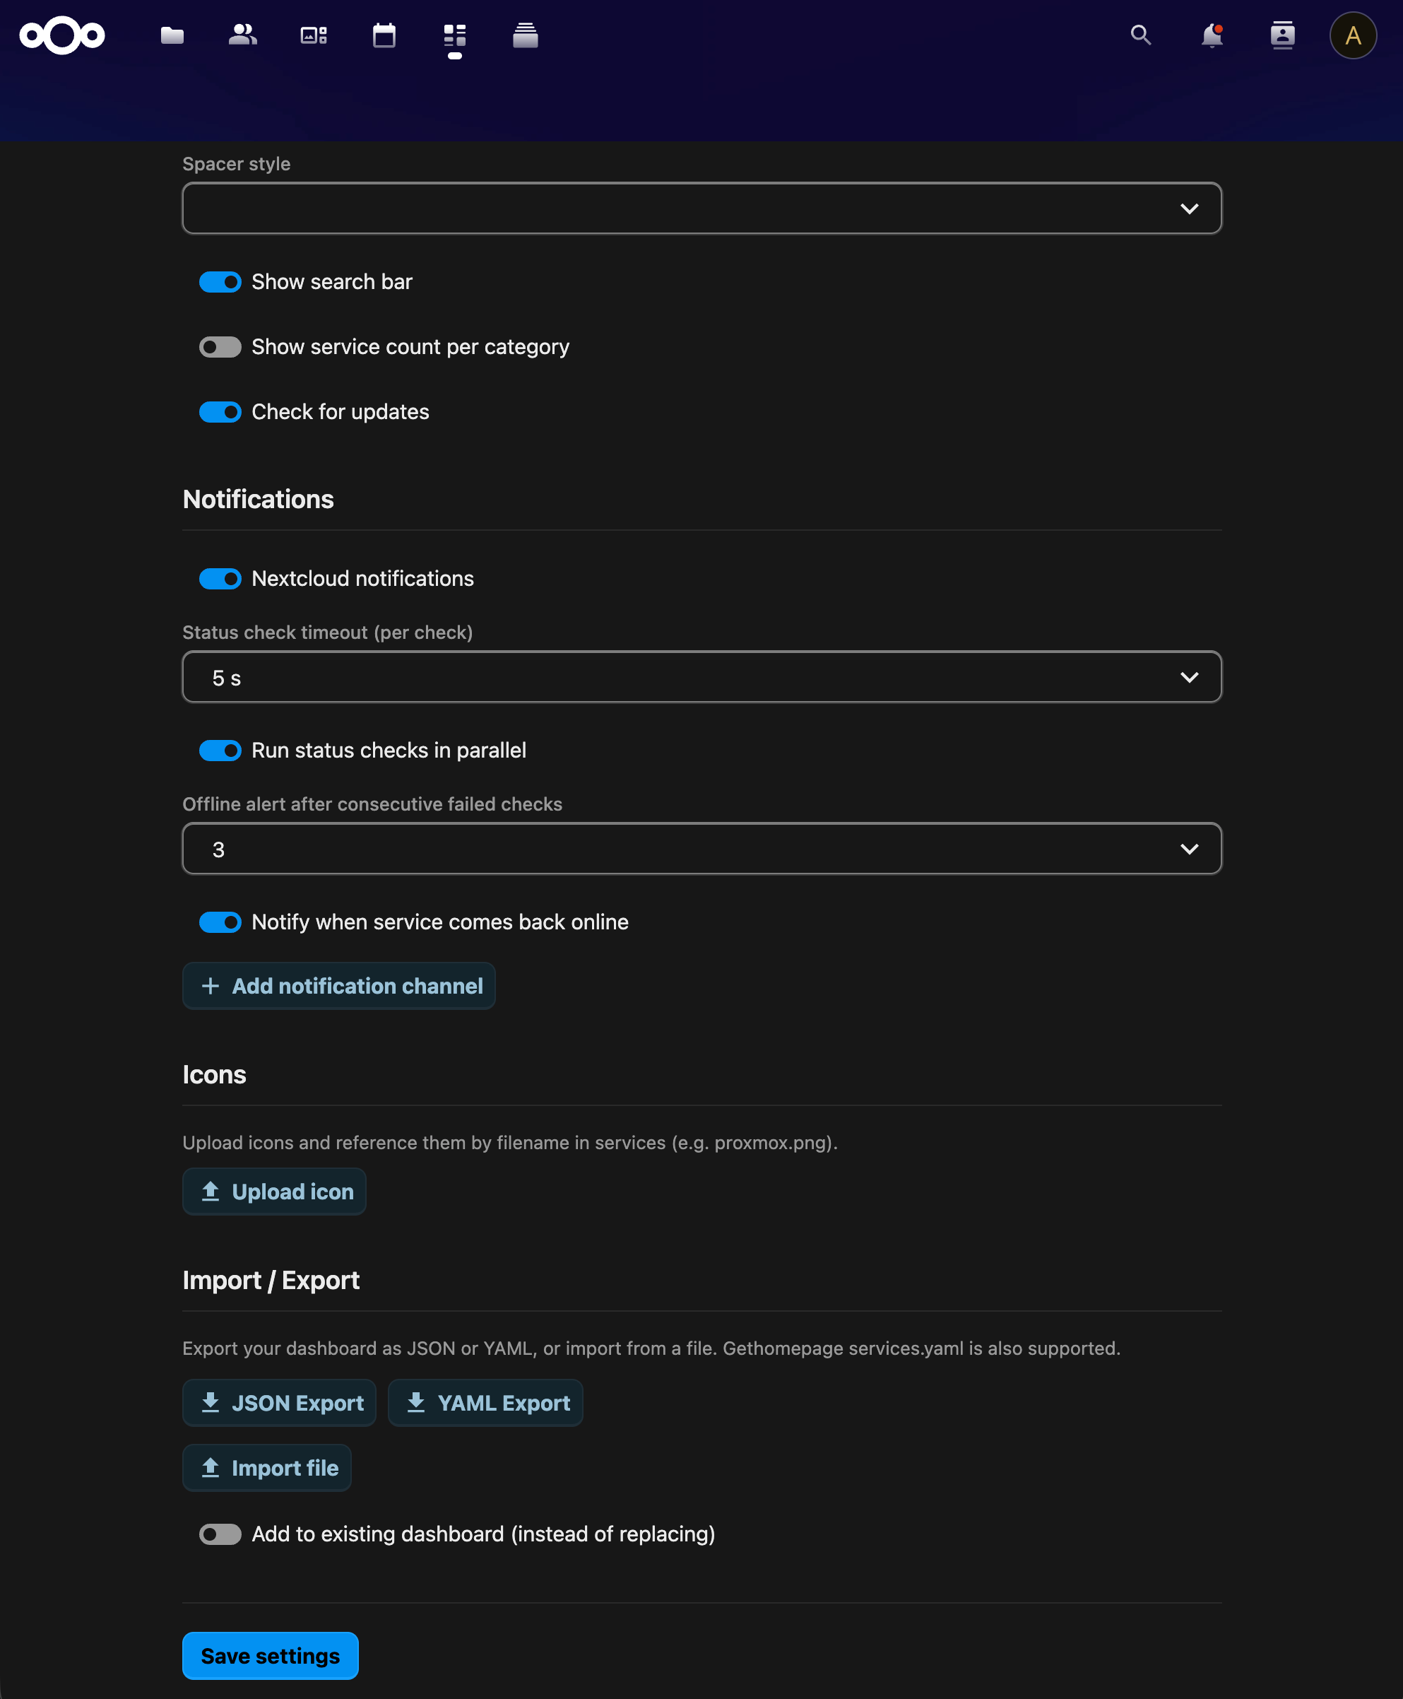1403x1699 pixels.
Task: Turn off Nextcloud notifications
Action: coord(220,578)
